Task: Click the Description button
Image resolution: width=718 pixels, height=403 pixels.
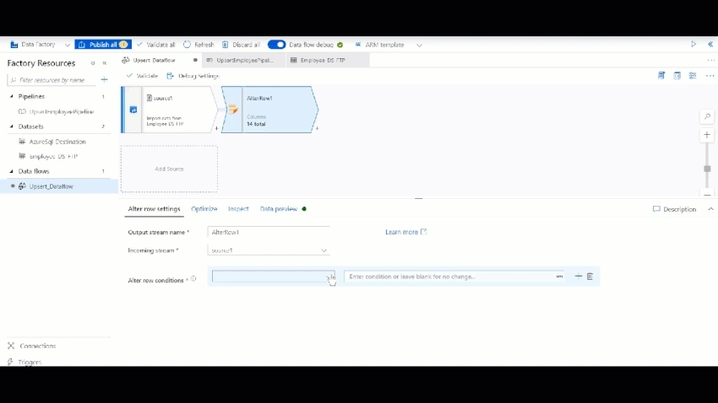Action: (675, 209)
